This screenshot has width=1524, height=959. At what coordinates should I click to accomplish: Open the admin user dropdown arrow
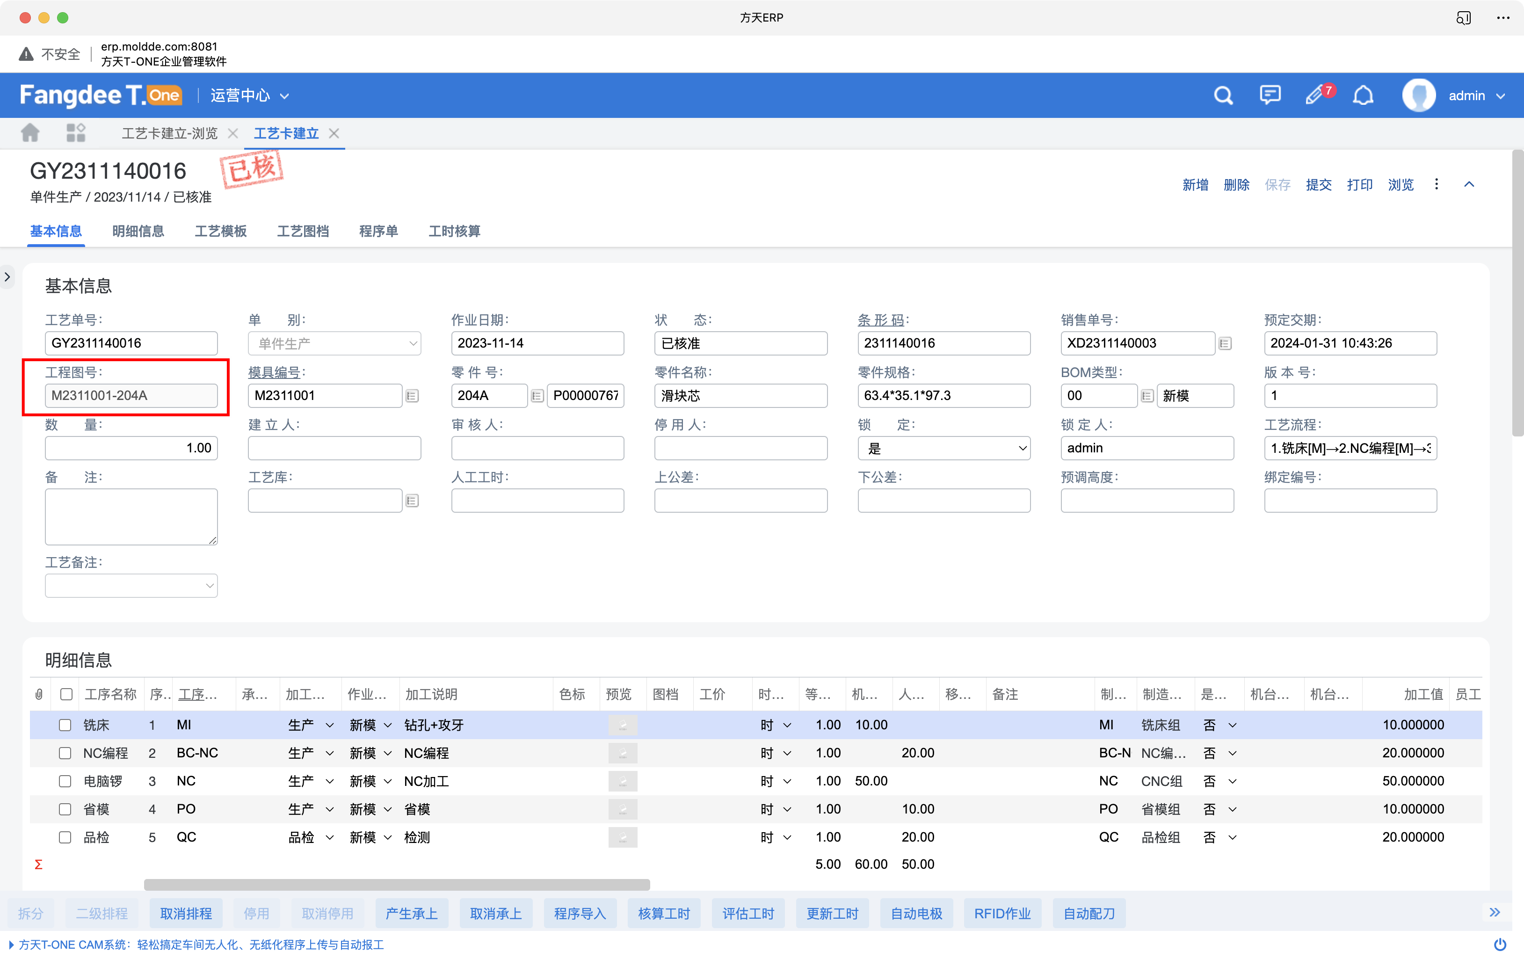(1501, 96)
